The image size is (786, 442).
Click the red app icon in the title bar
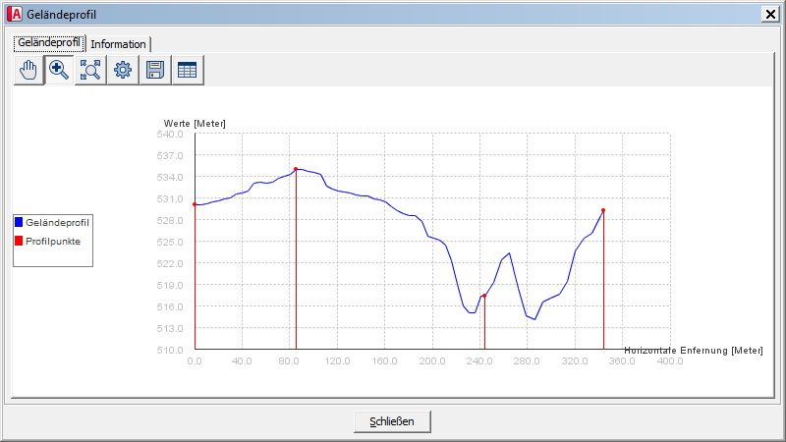[x=14, y=14]
